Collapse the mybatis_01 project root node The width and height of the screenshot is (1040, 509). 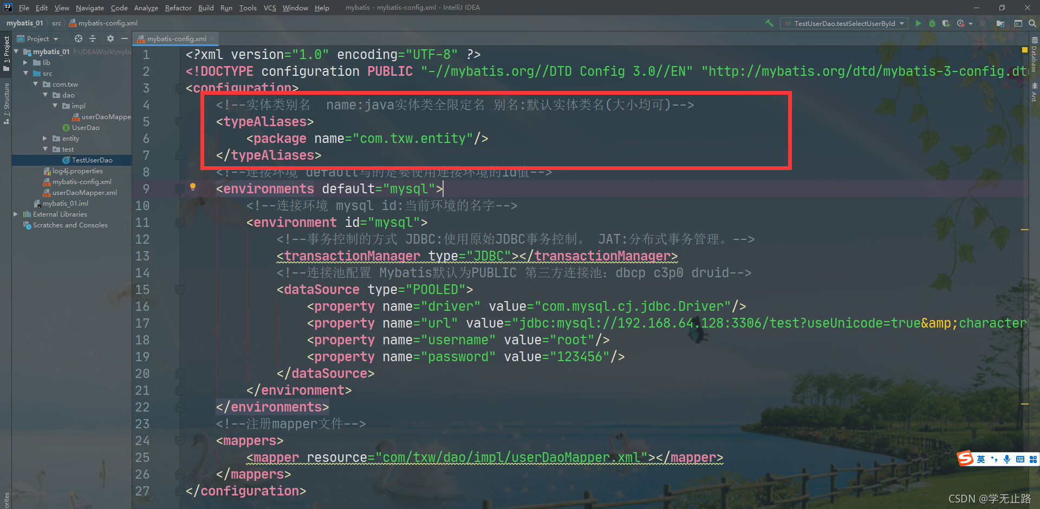pos(16,51)
